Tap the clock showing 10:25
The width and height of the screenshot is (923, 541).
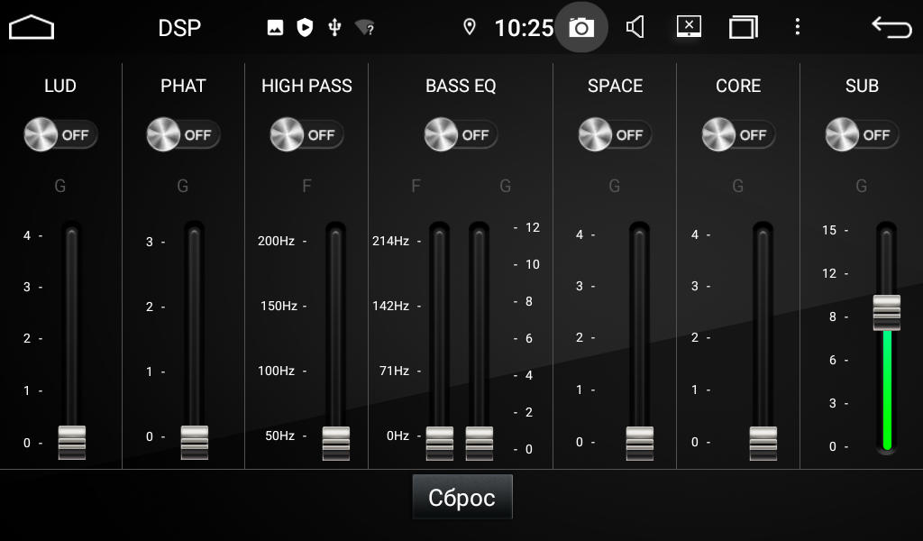(x=524, y=28)
